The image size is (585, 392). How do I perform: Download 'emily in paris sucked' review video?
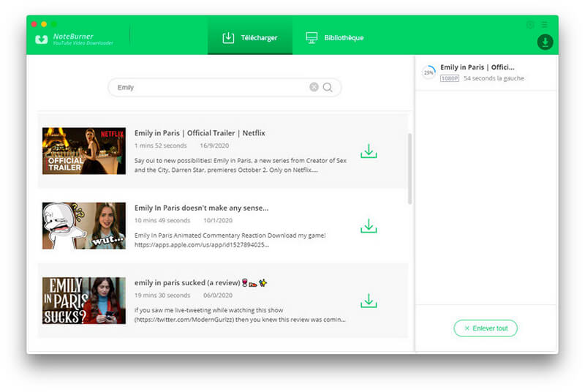point(369,301)
